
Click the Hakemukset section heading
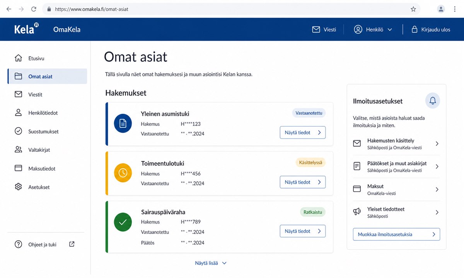tap(126, 93)
